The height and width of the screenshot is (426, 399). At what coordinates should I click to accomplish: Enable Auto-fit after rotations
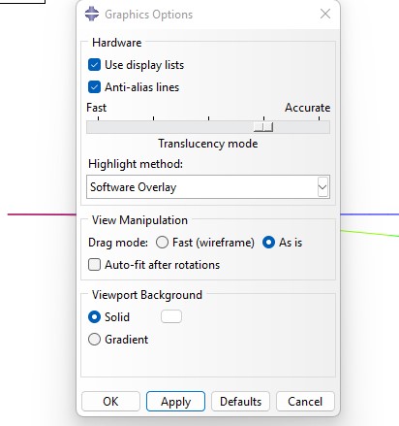[94, 265]
